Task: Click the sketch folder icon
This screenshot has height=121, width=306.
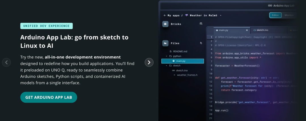Action: pyautogui.click(x=170, y=66)
